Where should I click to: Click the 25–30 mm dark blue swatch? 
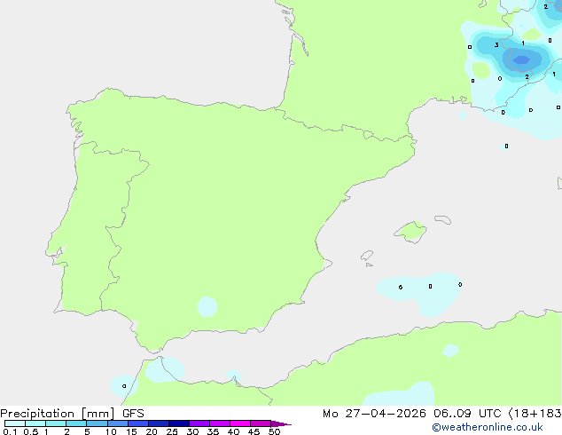(x=179, y=423)
